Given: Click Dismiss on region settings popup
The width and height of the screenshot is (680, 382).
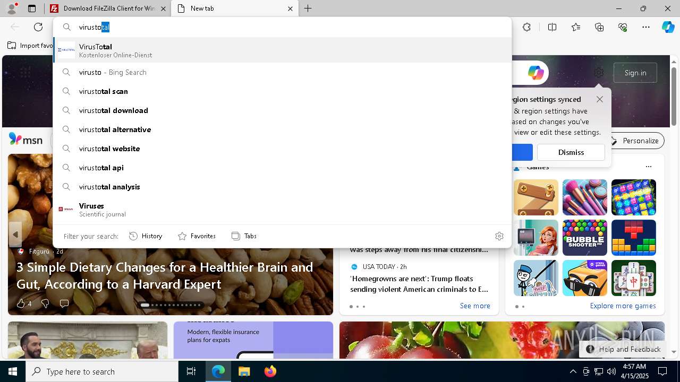Looking at the screenshot, I should click(x=571, y=152).
